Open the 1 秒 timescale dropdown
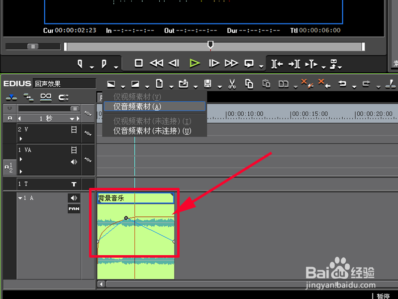 (x=60, y=119)
